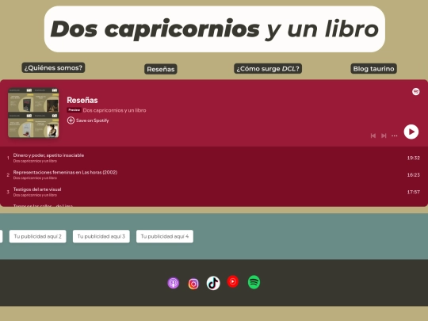428x321 pixels.
Task: Click the 17:57 track duration
Action: point(413,192)
